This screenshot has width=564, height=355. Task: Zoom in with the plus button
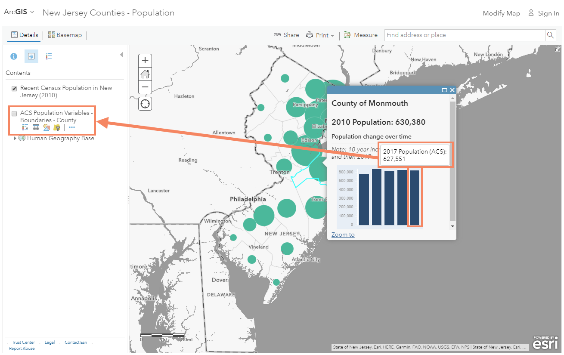click(x=145, y=60)
